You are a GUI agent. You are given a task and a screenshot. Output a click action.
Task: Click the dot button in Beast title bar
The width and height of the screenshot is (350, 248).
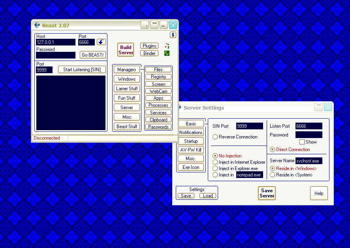click(x=145, y=25)
